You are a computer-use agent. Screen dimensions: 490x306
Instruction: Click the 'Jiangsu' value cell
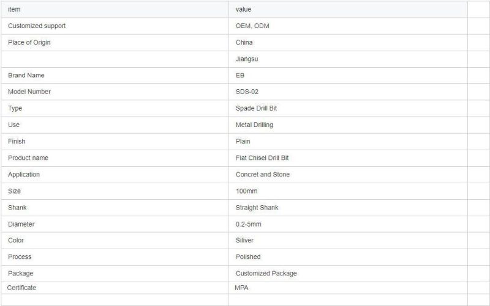[247, 59]
